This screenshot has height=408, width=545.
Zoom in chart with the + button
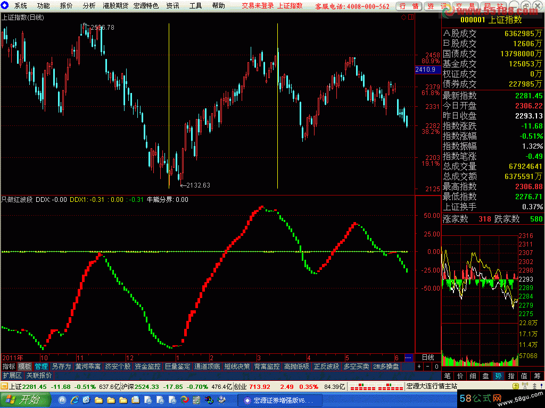pos(419,367)
